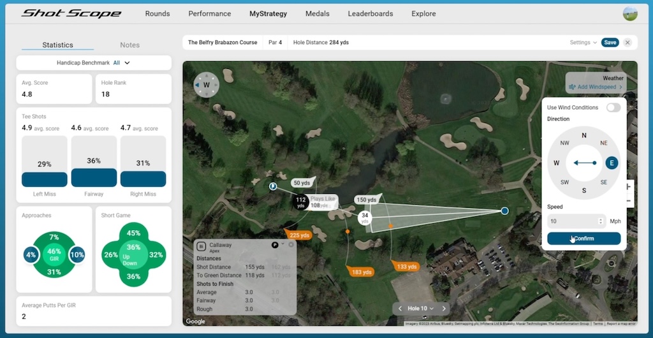The image size is (653, 338).
Task: Click the 8i club badge icon
Action: coord(201,246)
